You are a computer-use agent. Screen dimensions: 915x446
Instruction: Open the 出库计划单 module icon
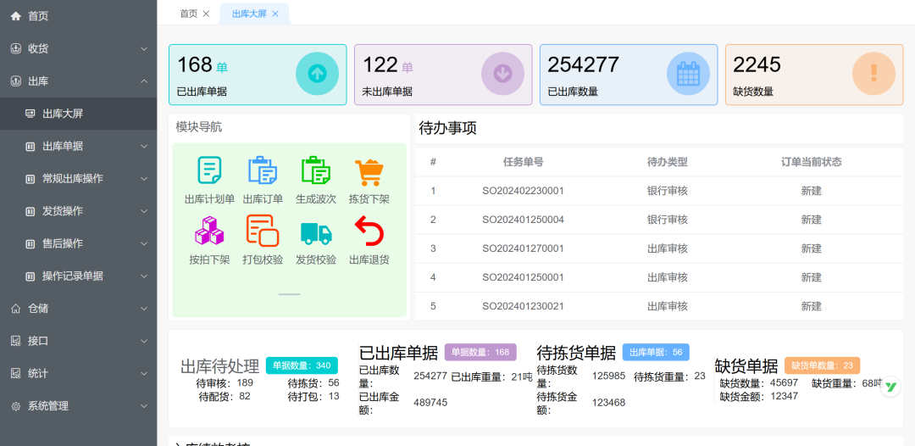coord(209,171)
